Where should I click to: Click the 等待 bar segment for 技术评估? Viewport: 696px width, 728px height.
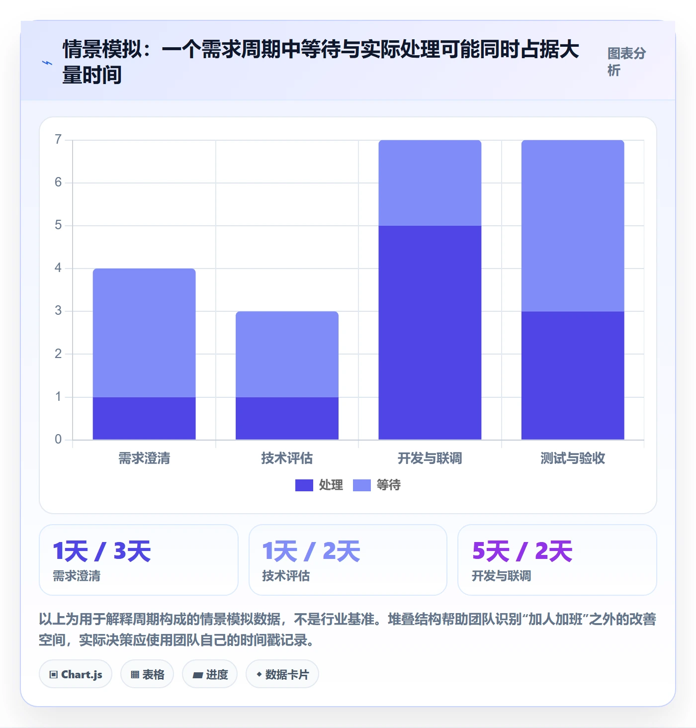coord(287,354)
